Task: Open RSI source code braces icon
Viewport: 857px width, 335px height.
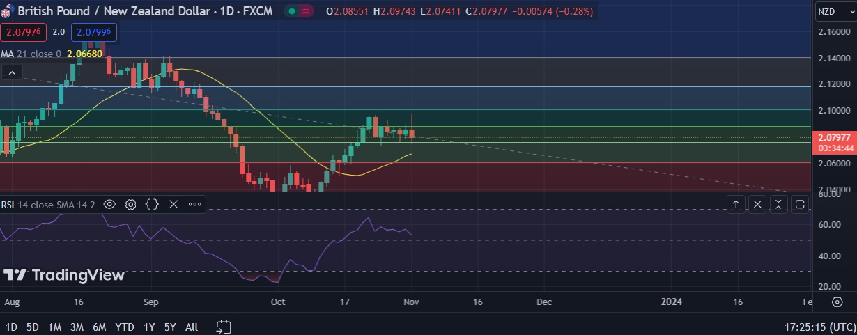Action: 152,204
